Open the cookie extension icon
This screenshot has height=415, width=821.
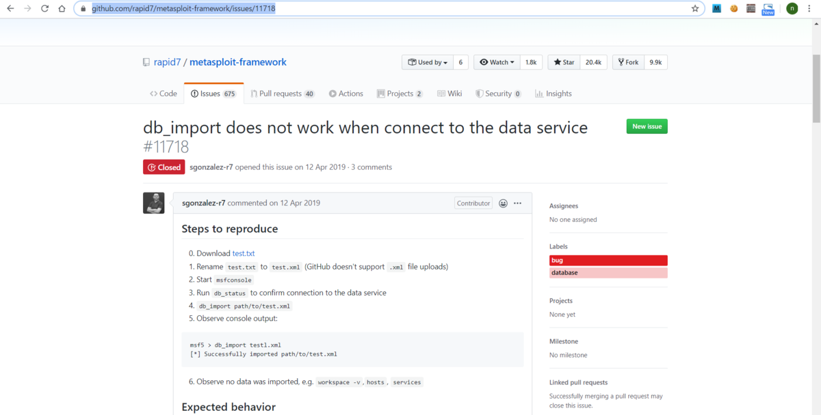pos(734,9)
